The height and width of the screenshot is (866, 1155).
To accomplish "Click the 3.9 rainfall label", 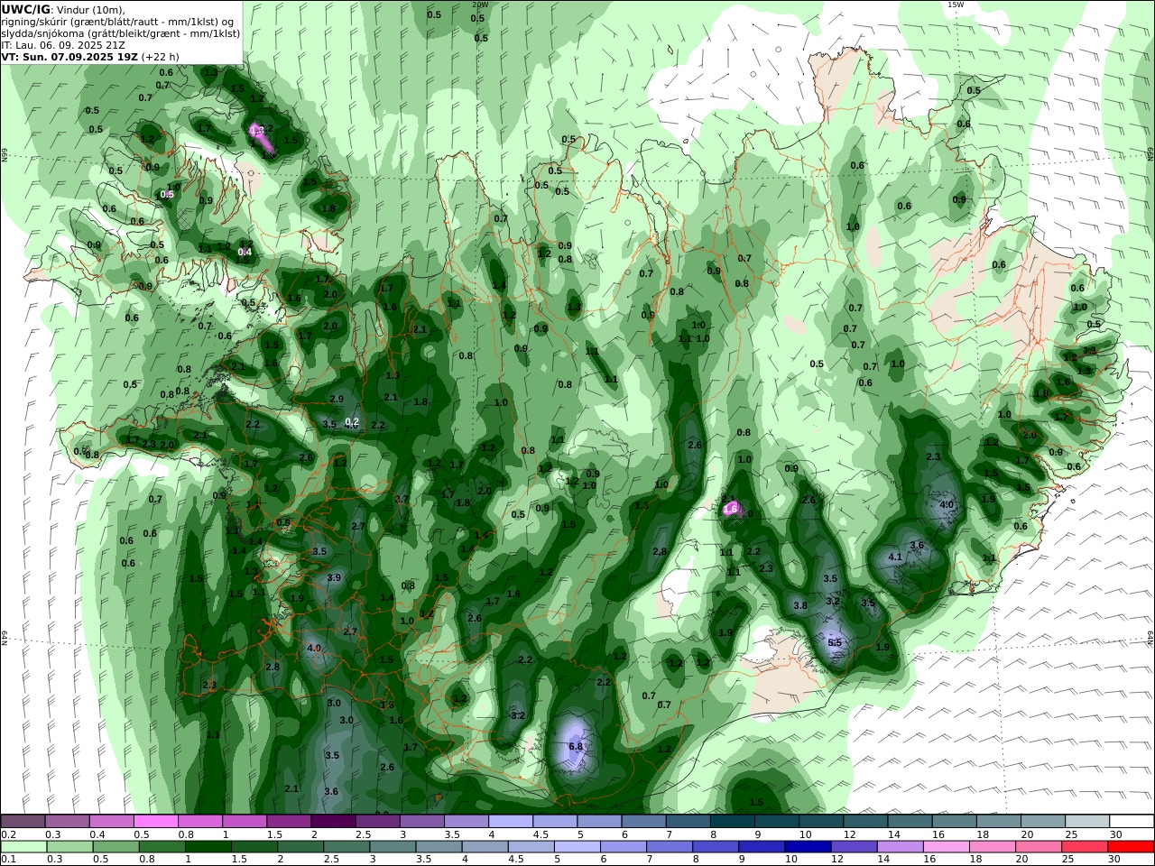I will (x=334, y=578).
